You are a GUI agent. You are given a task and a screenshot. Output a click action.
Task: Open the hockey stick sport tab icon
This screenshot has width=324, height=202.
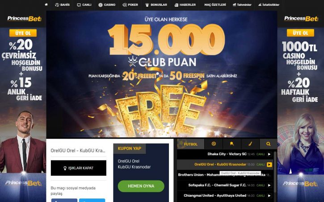click(x=250, y=144)
